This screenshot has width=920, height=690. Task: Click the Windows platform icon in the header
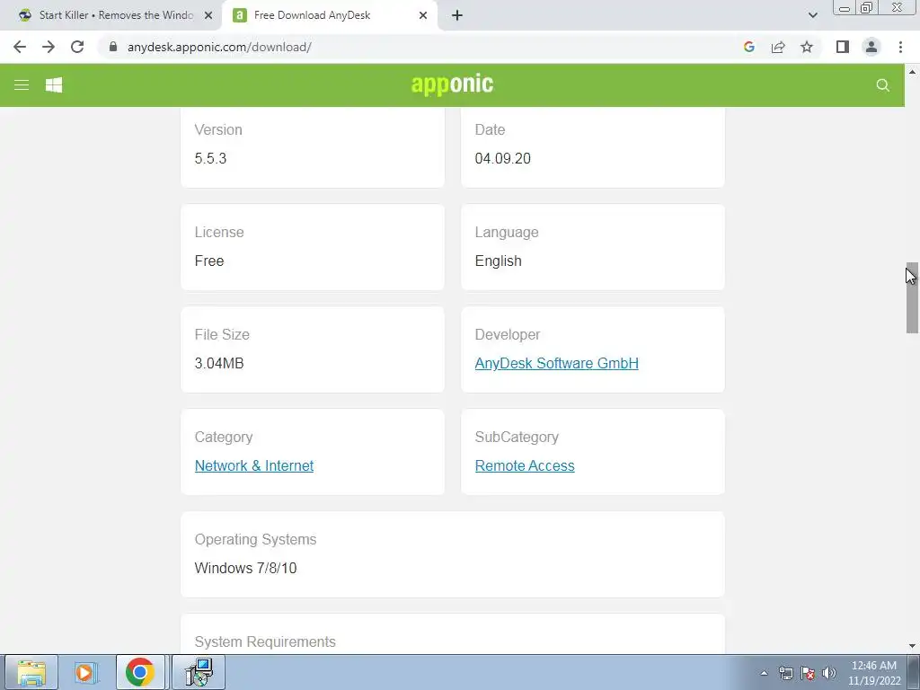54,85
